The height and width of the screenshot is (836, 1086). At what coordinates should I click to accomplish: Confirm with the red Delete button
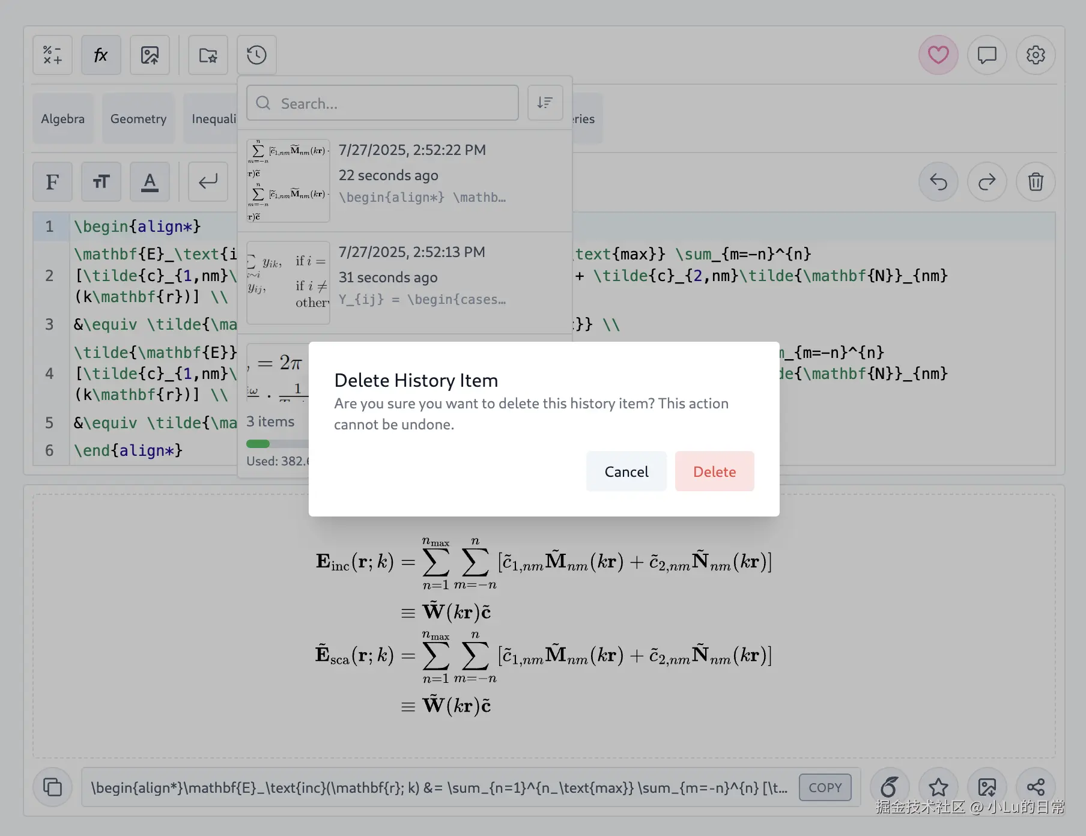(714, 471)
